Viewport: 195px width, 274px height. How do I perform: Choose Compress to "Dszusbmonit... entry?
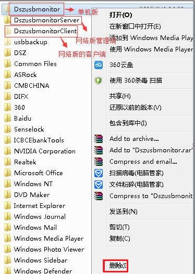(151, 196)
